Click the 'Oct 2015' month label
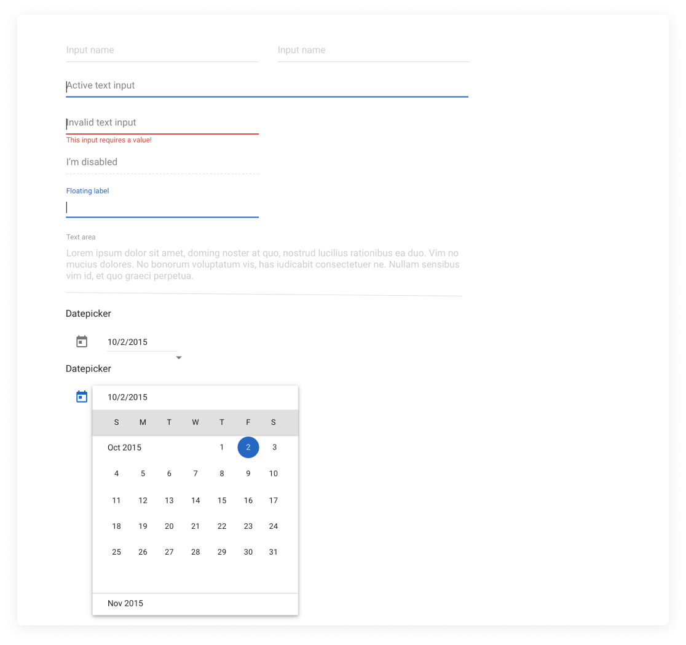 coord(125,448)
